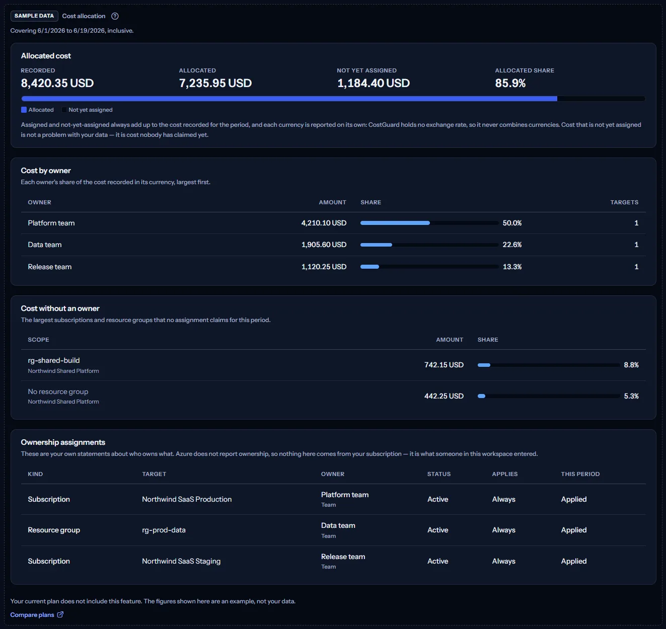
Task: Click the Data team share bar
Action: (x=429, y=245)
